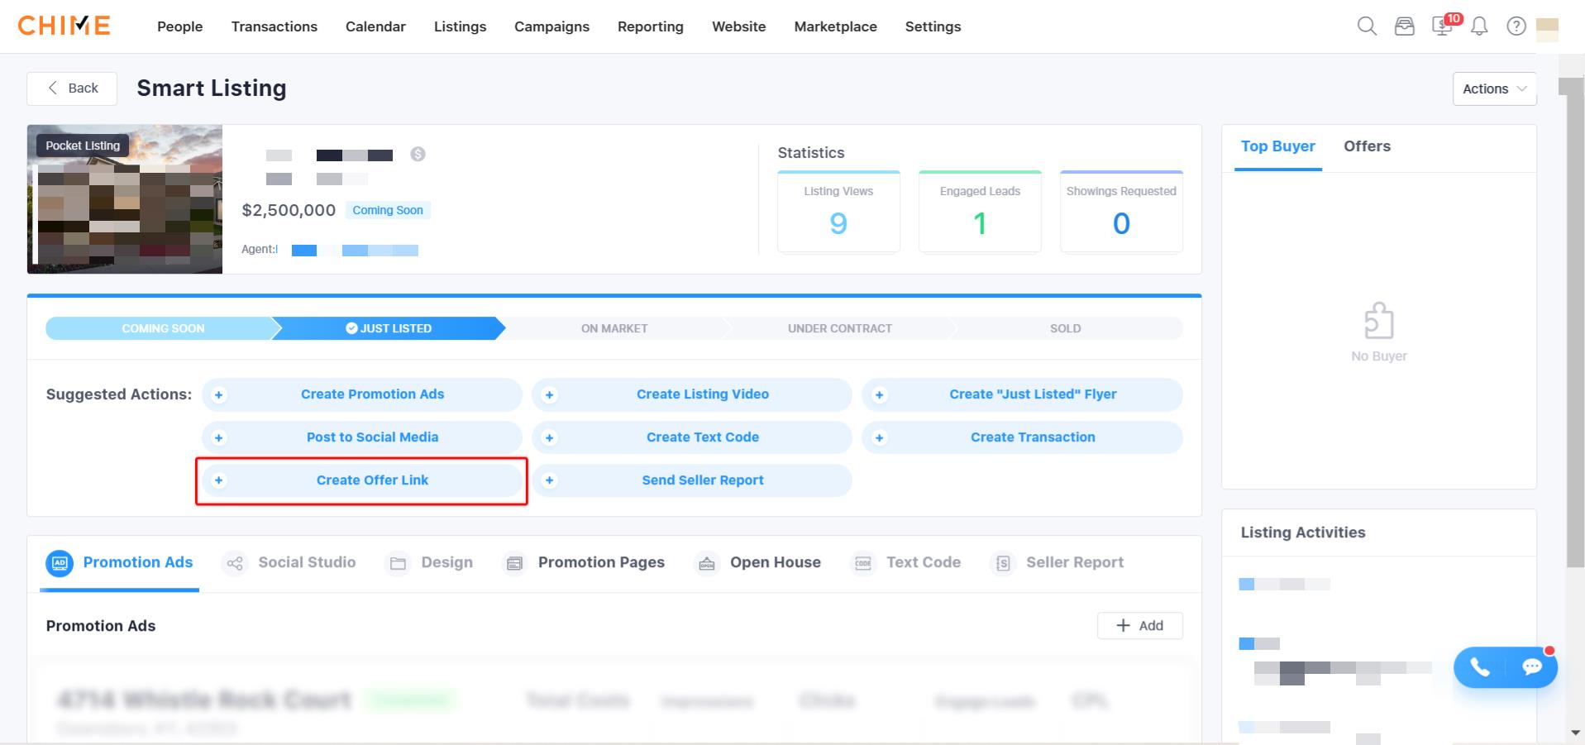Click Create Offer Link button label
Image resolution: width=1585 pixels, height=745 pixels.
point(372,480)
